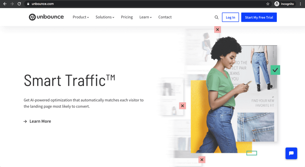Image resolution: width=305 pixels, height=167 pixels.
Task: Bookmark the page with the star icon
Action: (268, 4)
